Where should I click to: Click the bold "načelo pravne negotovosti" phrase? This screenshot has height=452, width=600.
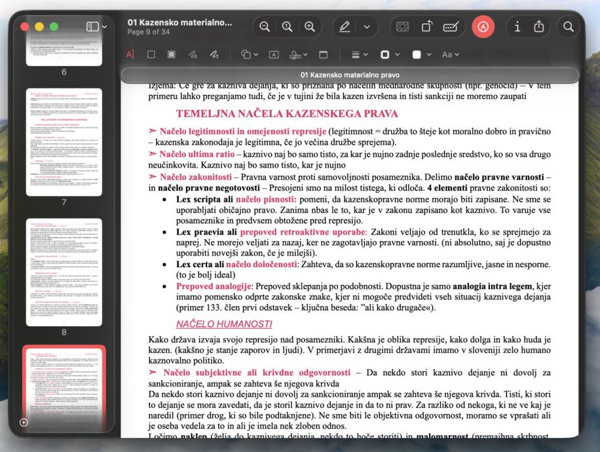[209, 188]
